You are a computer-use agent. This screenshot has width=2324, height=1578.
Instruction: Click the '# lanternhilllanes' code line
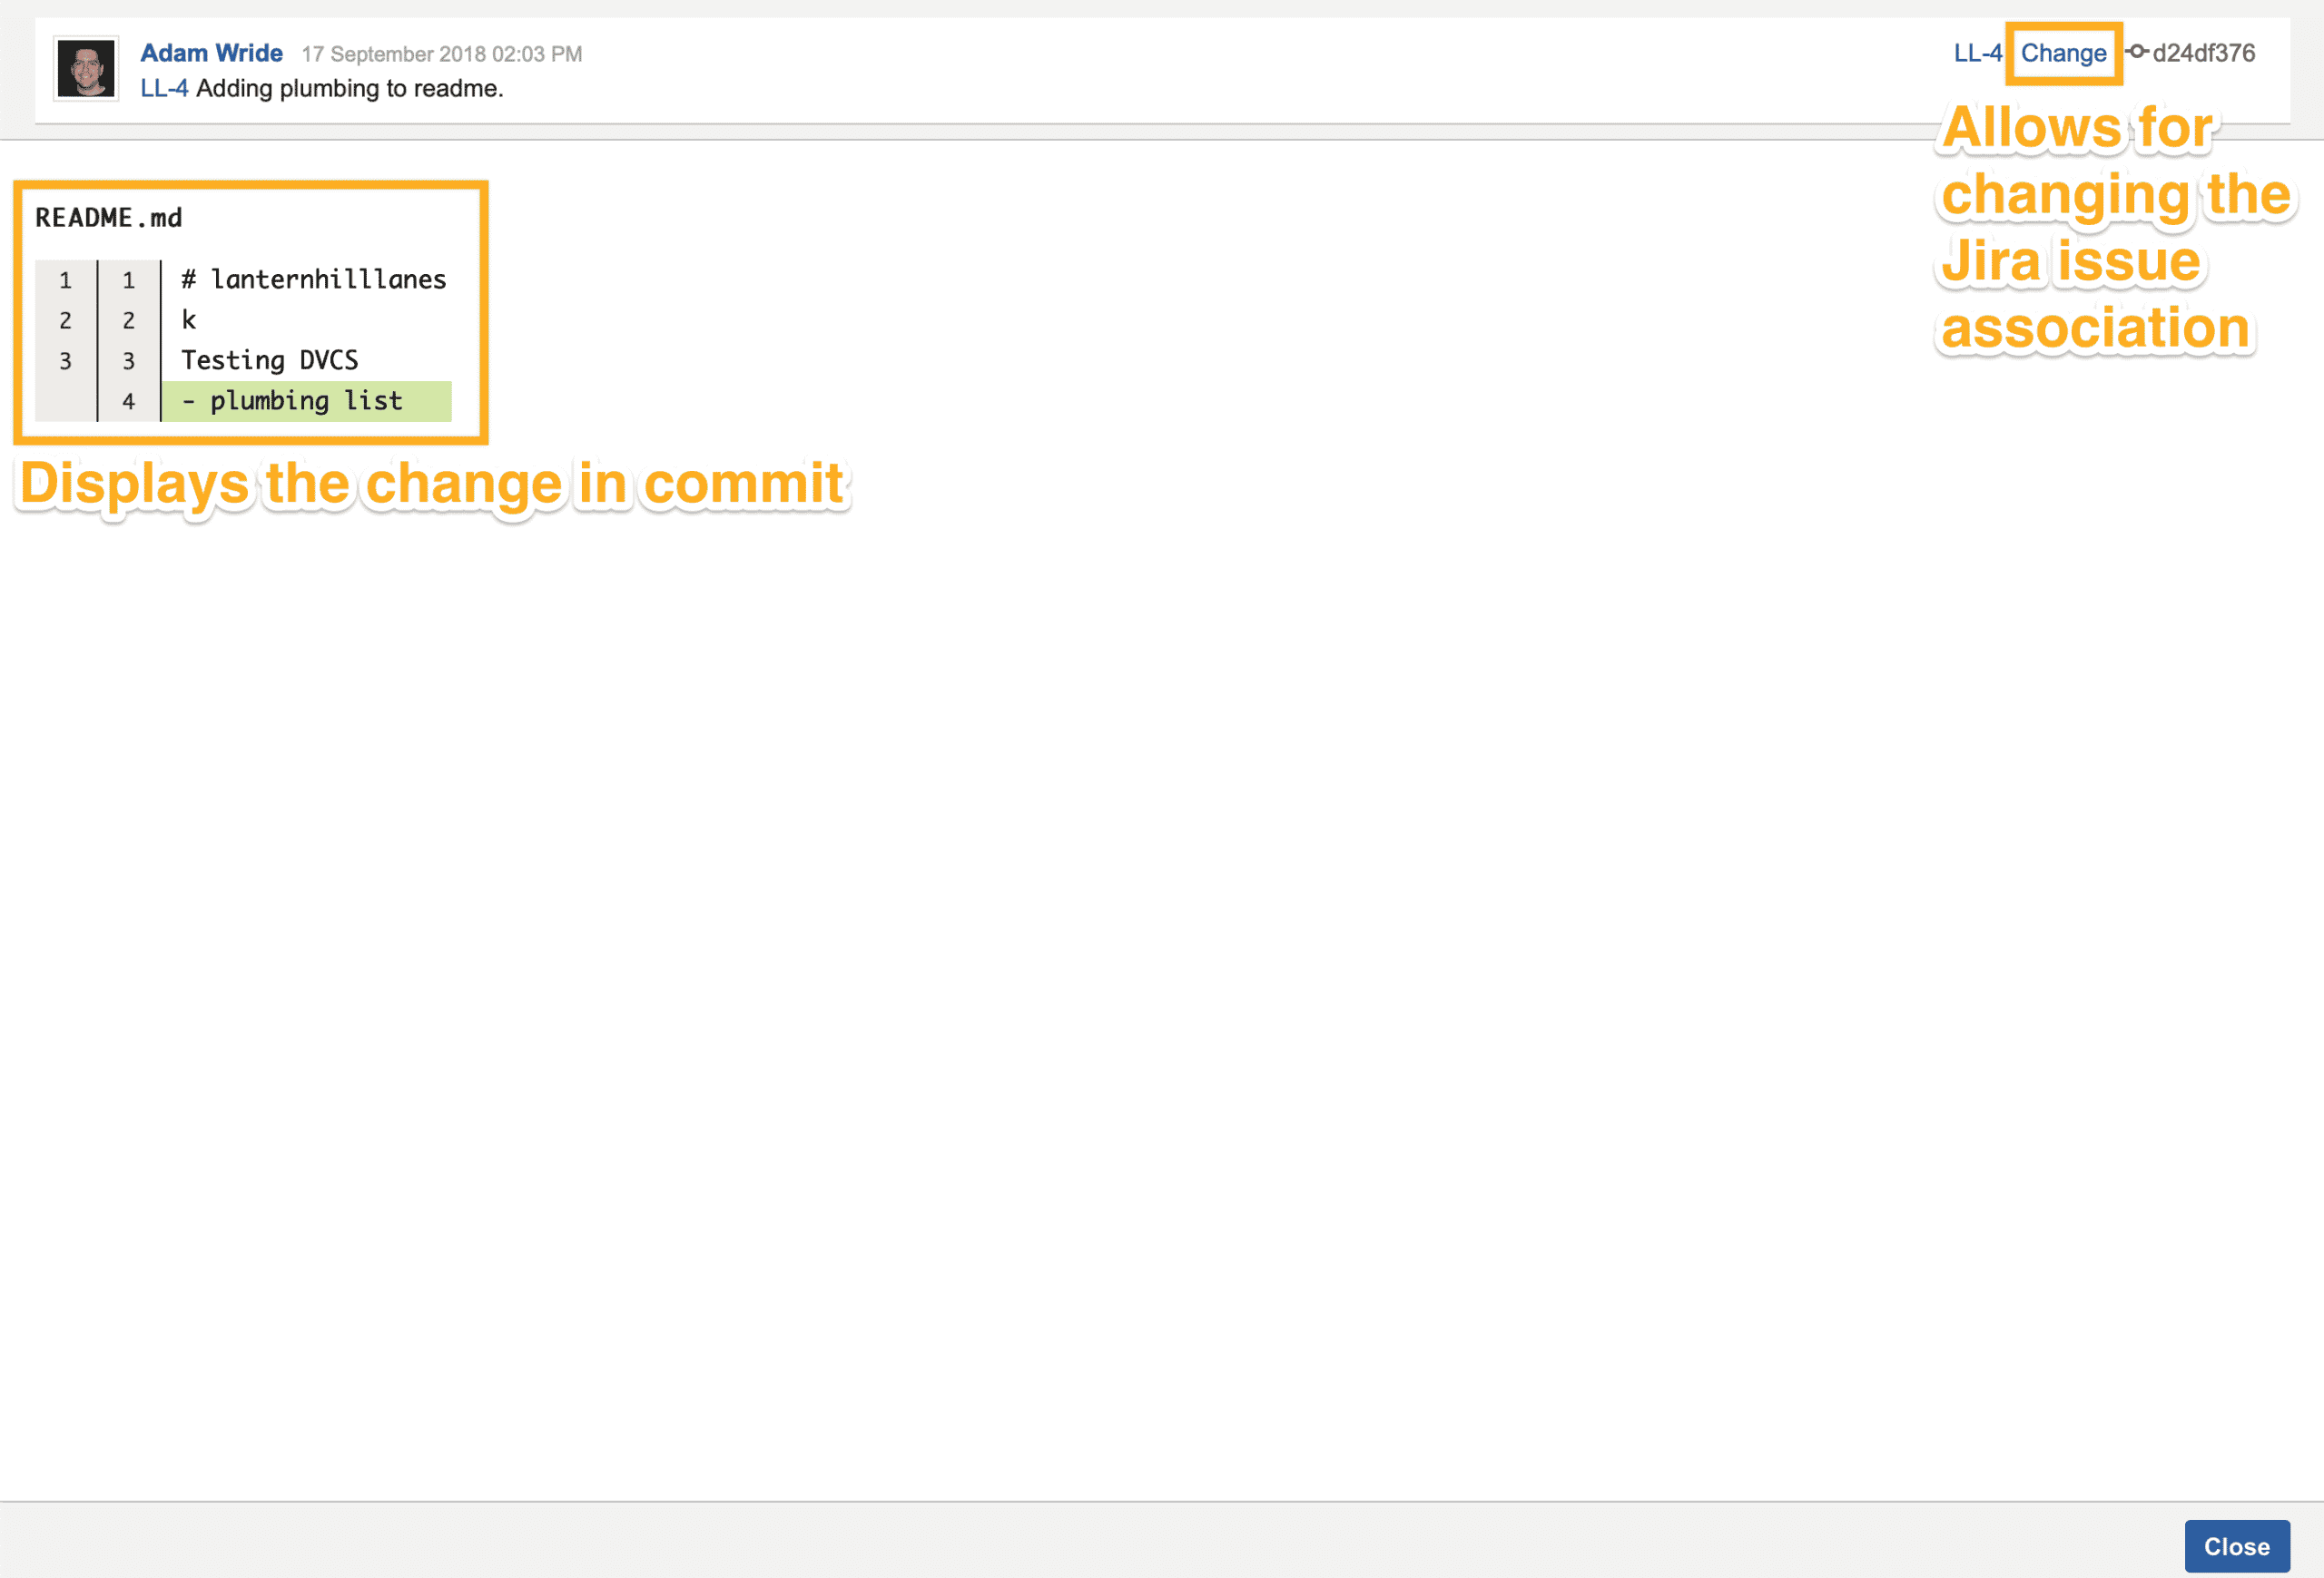click(313, 279)
